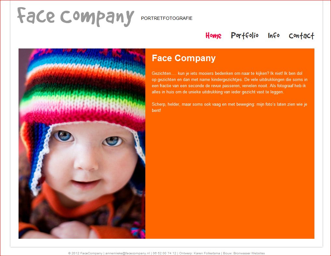Open the Info menu item
Viewport: 331px width, 256px height.
click(x=274, y=35)
